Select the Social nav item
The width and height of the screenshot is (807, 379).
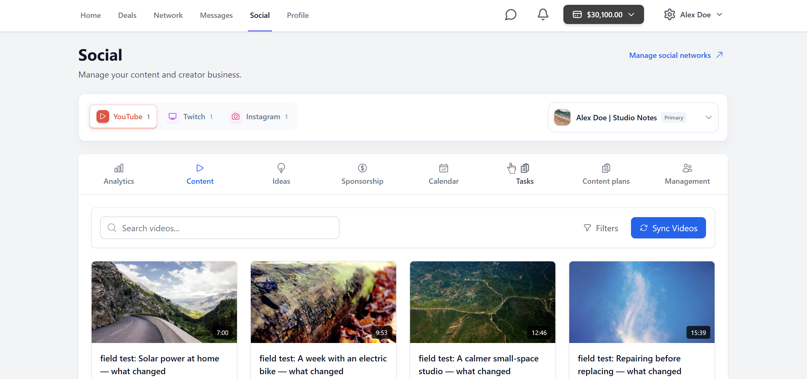(x=260, y=15)
